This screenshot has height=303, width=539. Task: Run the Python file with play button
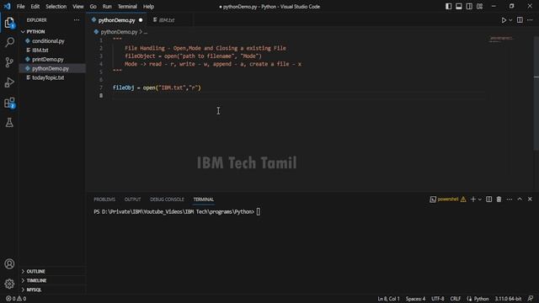504,20
